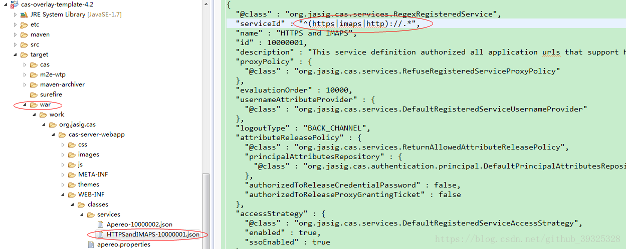Click the images folder icon
The image size is (626, 249).
(x=72, y=154)
